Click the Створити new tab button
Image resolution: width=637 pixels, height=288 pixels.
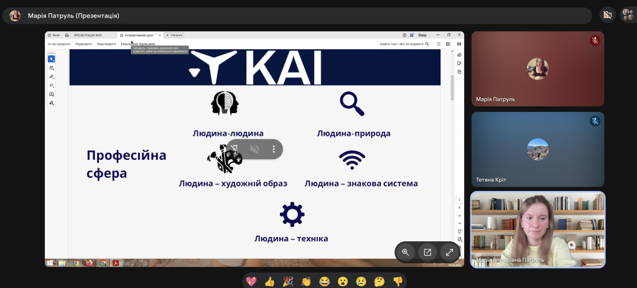click(x=174, y=35)
